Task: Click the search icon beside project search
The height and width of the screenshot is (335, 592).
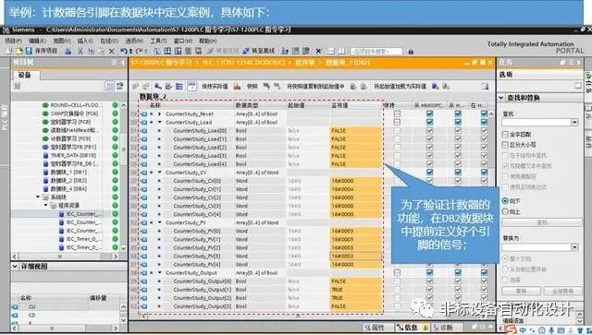Action: (411, 51)
